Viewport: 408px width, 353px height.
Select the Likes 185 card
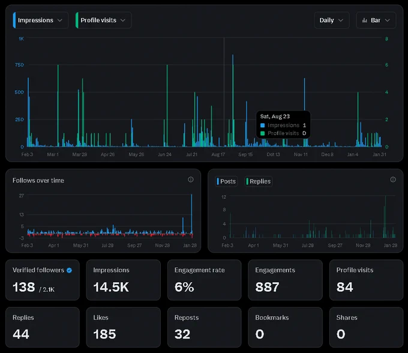point(124,327)
